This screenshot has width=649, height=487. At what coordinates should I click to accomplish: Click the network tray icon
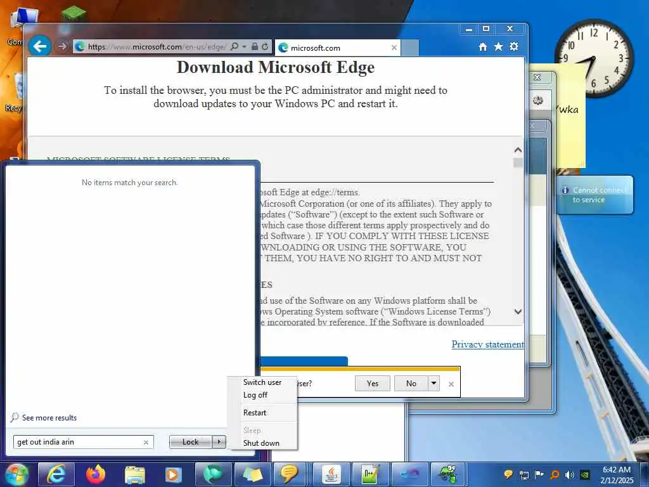coord(524,475)
